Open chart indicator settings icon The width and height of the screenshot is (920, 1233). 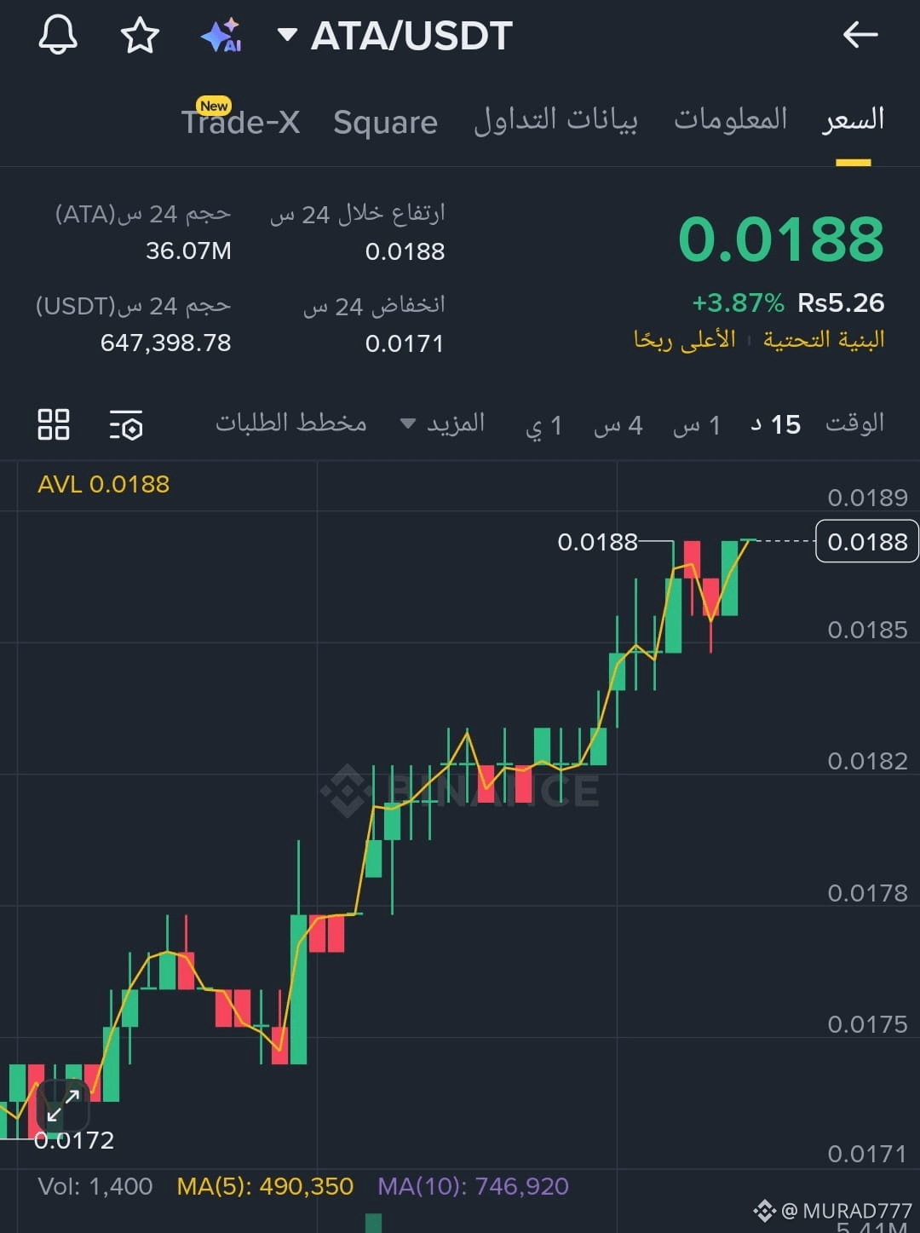click(126, 424)
